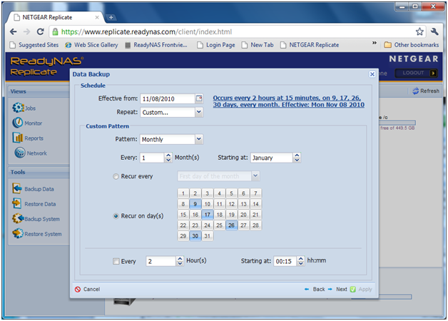
Task: Toggle day 1 in the calendar grid
Action: point(183,193)
